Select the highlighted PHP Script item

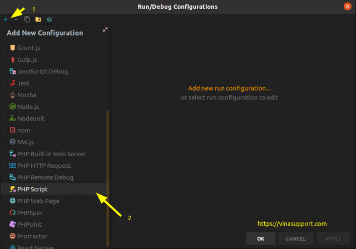click(x=55, y=189)
